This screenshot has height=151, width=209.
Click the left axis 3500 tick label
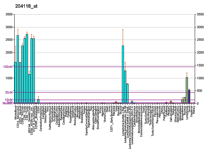pos(7,14)
